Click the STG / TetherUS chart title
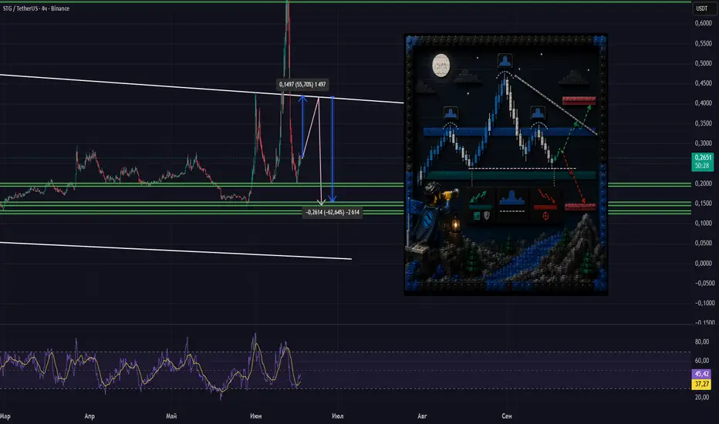 coord(36,8)
